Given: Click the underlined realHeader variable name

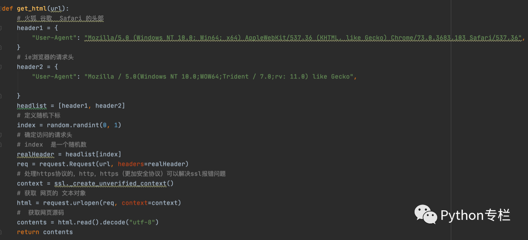Looking at the screenshot, I should pyautogui.click(x=35, y=155).
